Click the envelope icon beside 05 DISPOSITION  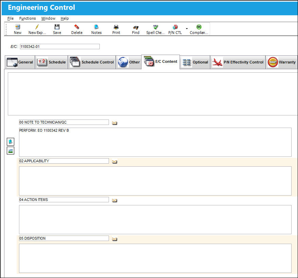tap(114, 239)
